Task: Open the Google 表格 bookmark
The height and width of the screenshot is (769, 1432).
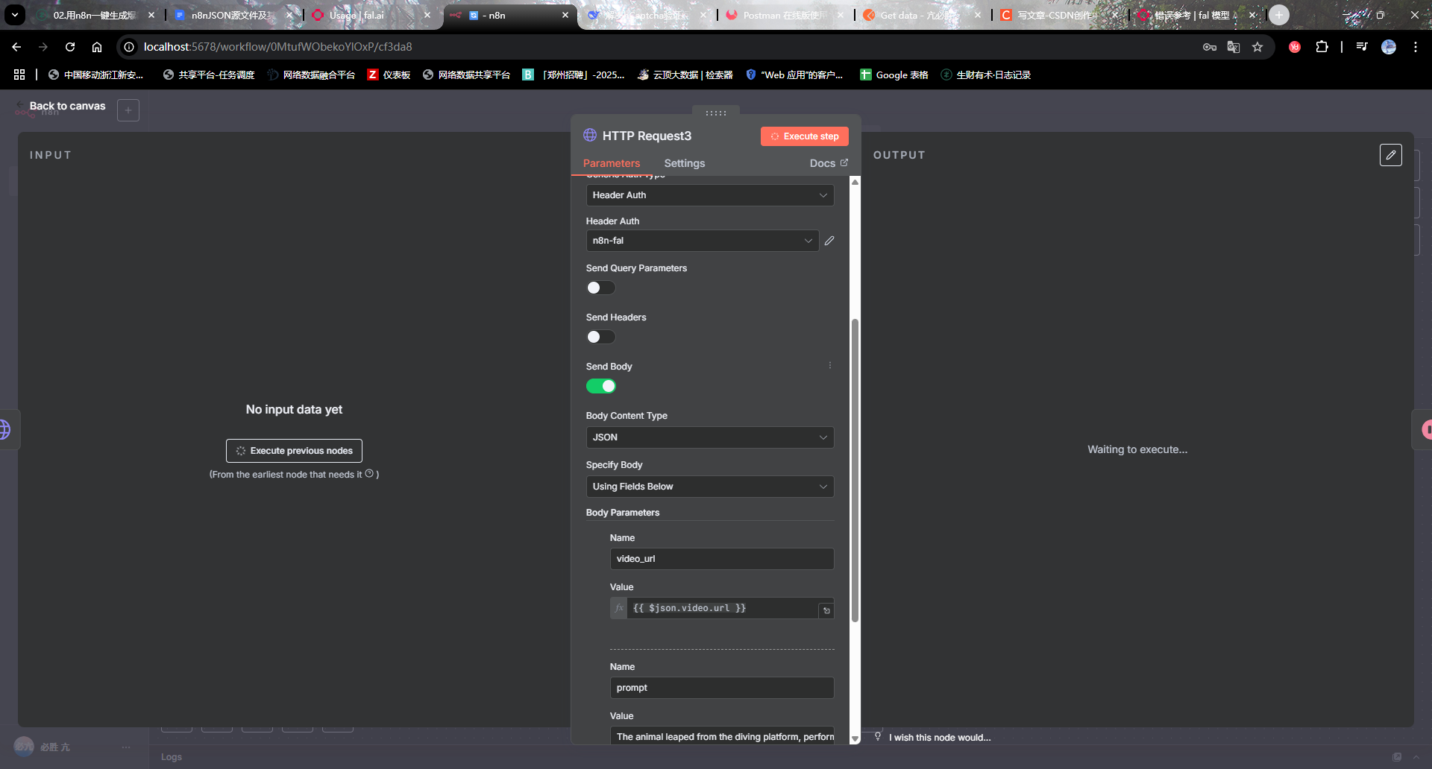Action: 894,75
